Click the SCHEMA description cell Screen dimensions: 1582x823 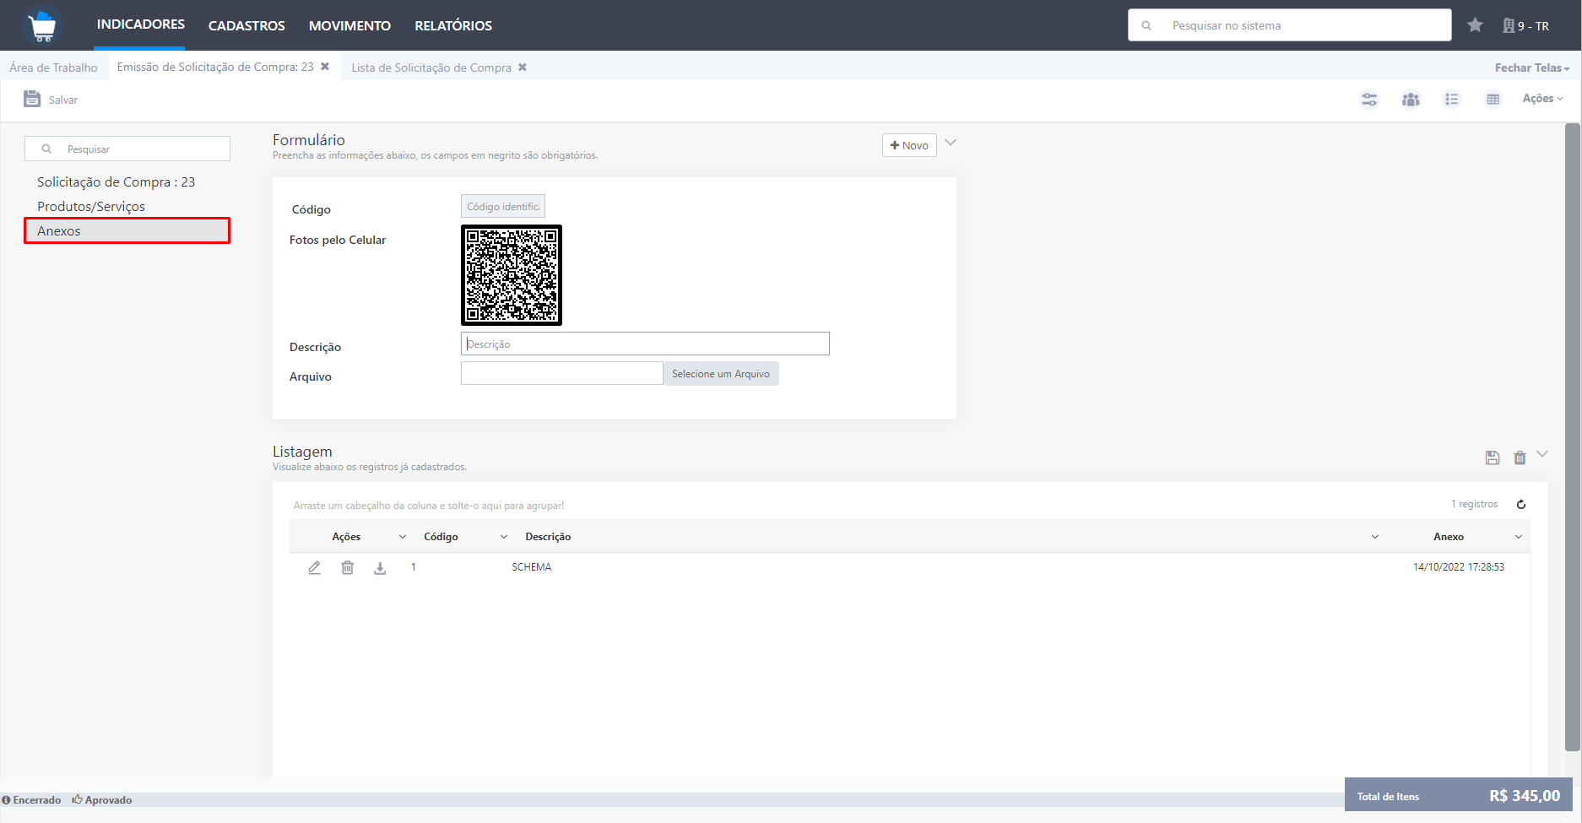[532, 567]
